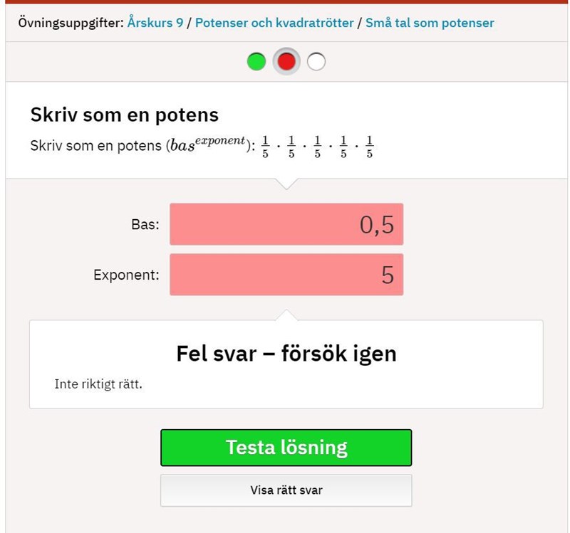Click the "Bas:" field label
Viewport: 570px width, 533px height.
tap(145, 225)
